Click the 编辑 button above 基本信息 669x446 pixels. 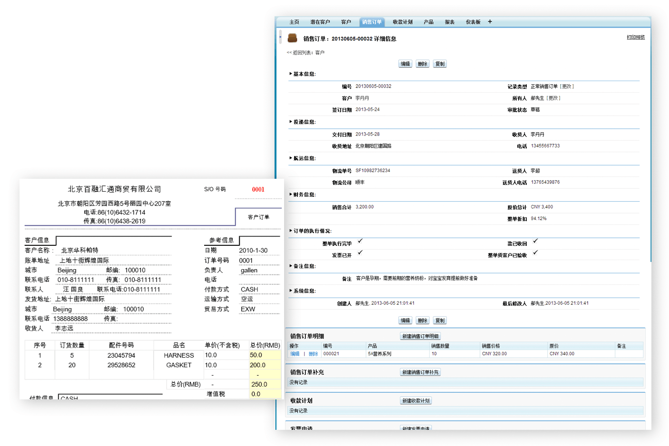pyautogui.click(x=405, y=64)
